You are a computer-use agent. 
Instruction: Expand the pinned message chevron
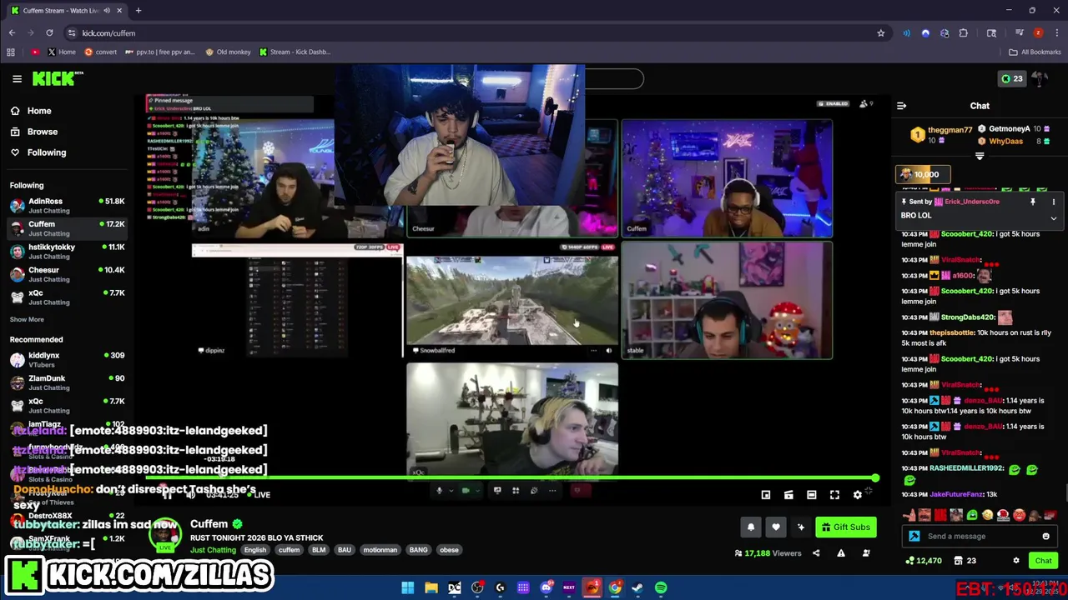pyautogui.click(x=1053, y=218)
